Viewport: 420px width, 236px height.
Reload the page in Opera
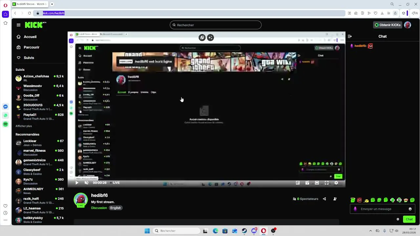tap(30, 13)
